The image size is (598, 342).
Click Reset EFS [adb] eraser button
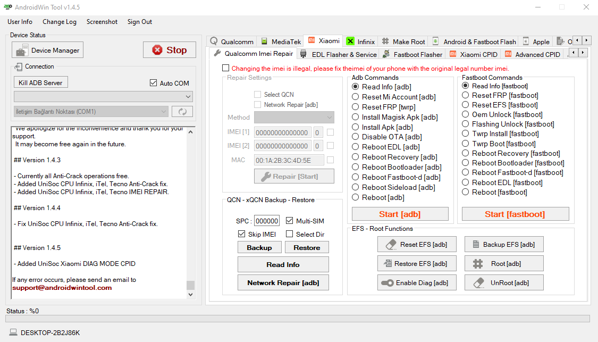click(417, 244)
